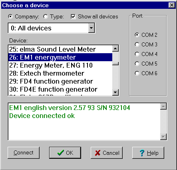177x170 pixels.
Task: Select '29: FD4 function generator'
Action: pos(60,81)
